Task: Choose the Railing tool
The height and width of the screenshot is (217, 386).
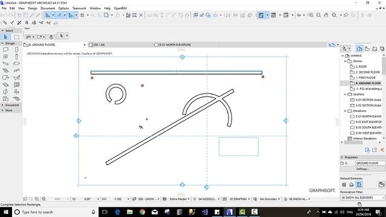Action: point(16,71)
